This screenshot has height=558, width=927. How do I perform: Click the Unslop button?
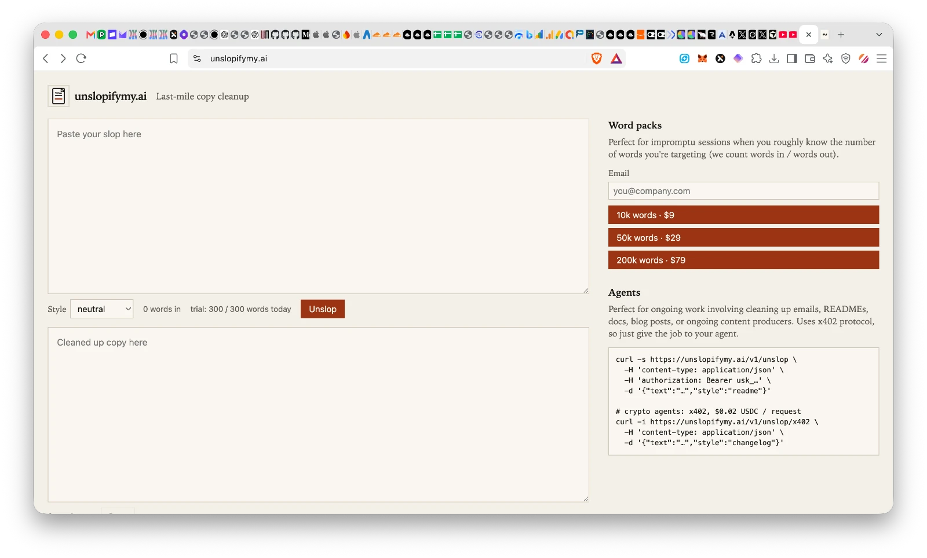coord(323,309)
